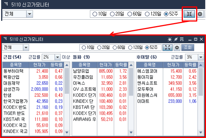
Task: Open the list menu icon in lower title bar
Action: (x=182, y=39)
